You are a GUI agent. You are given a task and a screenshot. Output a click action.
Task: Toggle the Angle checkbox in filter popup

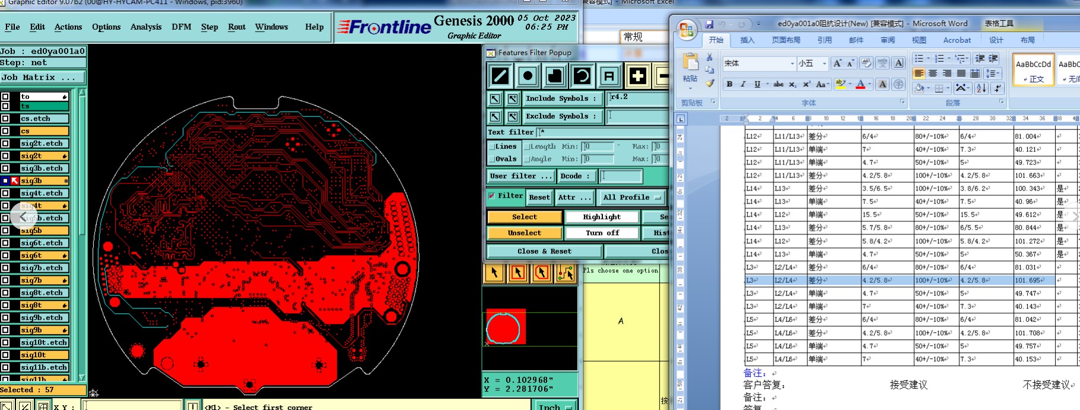coord(527,159)
